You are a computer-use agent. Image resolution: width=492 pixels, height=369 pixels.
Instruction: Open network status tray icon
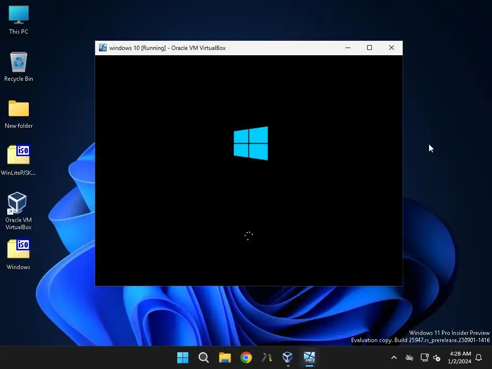(424, 357)
